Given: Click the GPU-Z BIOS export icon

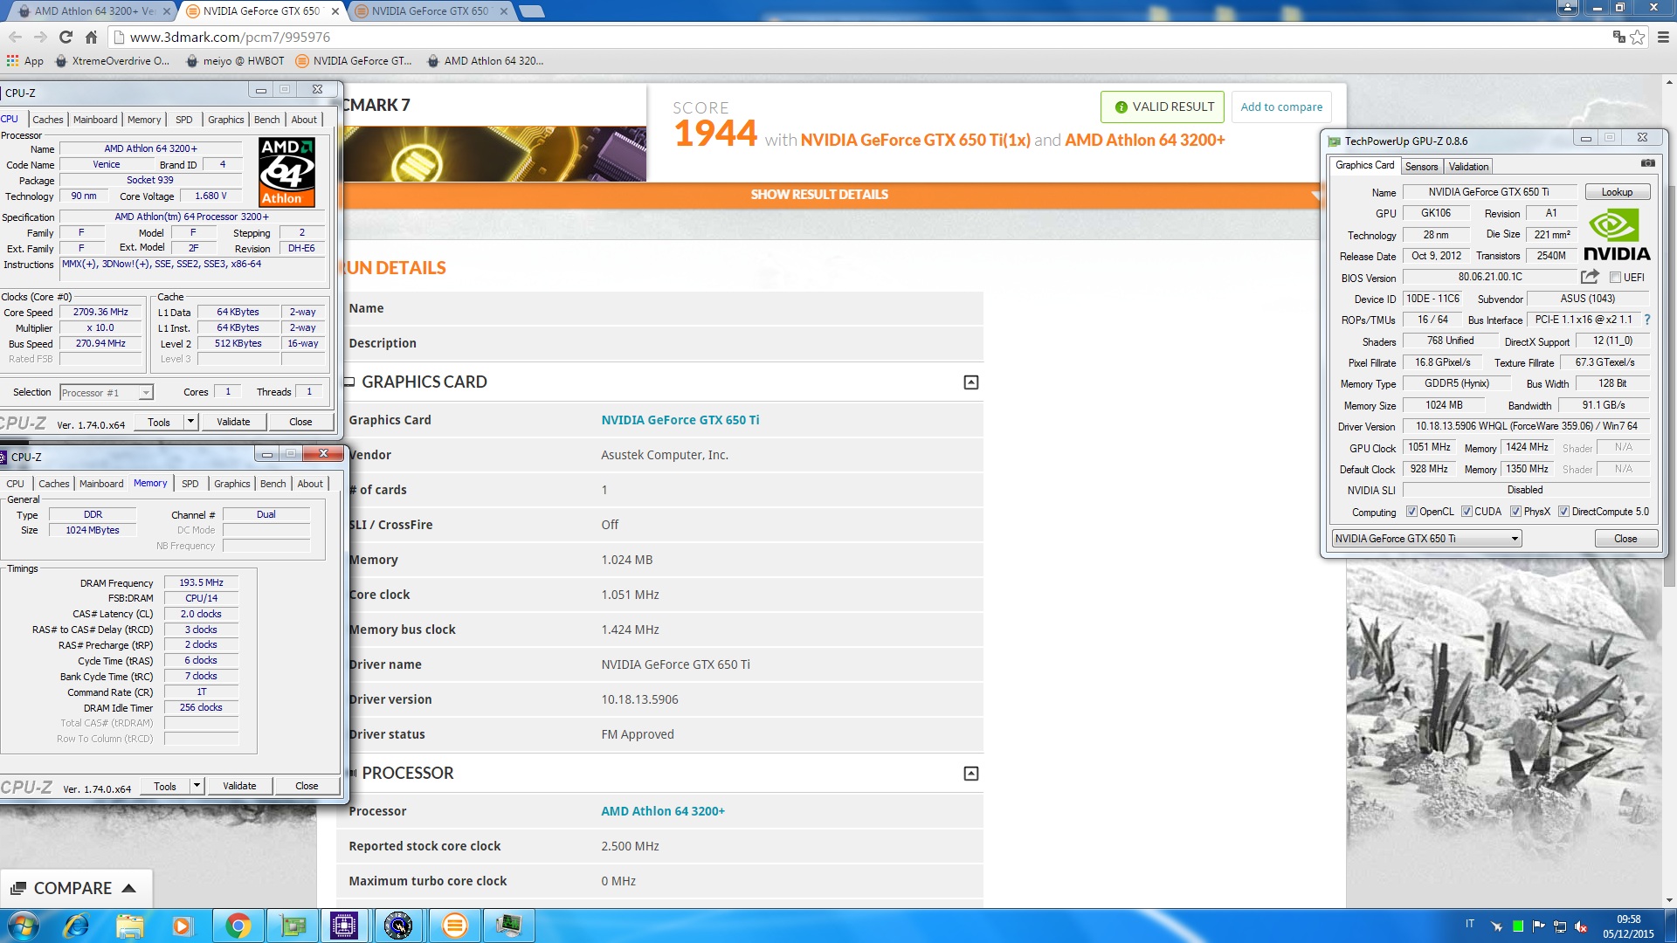Looking at the screenshot, I should pos(1590,277).
